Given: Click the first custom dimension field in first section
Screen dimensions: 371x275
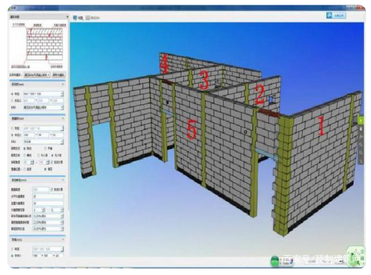Looking at the screenshot, I should point(29,101).
